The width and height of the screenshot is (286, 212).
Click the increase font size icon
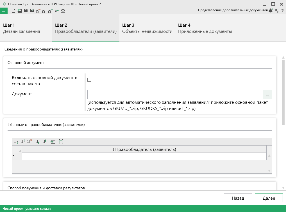[50, 11]
